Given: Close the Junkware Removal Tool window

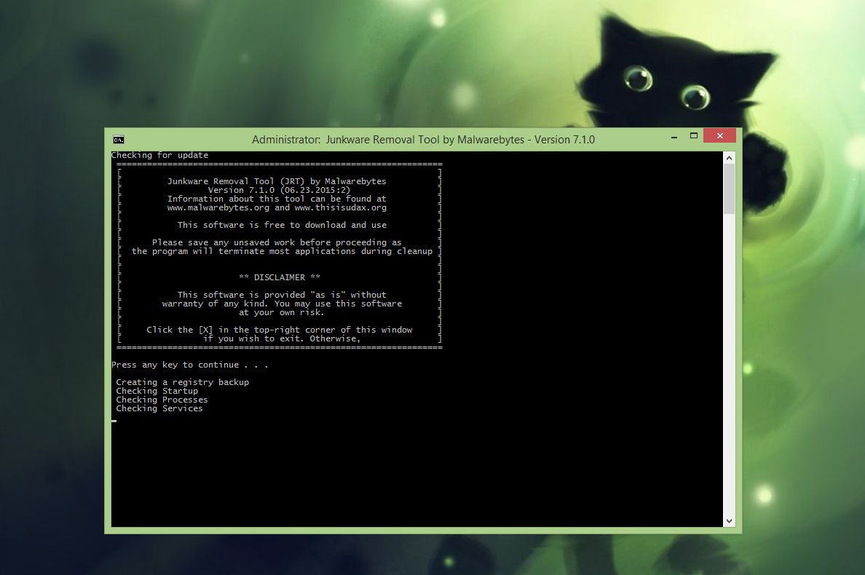Looking at the screenshot, I should point(720,135).
